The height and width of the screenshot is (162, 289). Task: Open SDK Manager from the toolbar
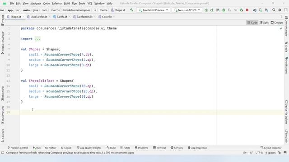[266, 10]
